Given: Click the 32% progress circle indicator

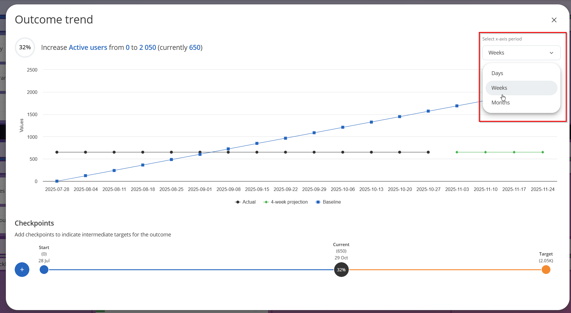Looking at the screenshot, I should point(25,48).
